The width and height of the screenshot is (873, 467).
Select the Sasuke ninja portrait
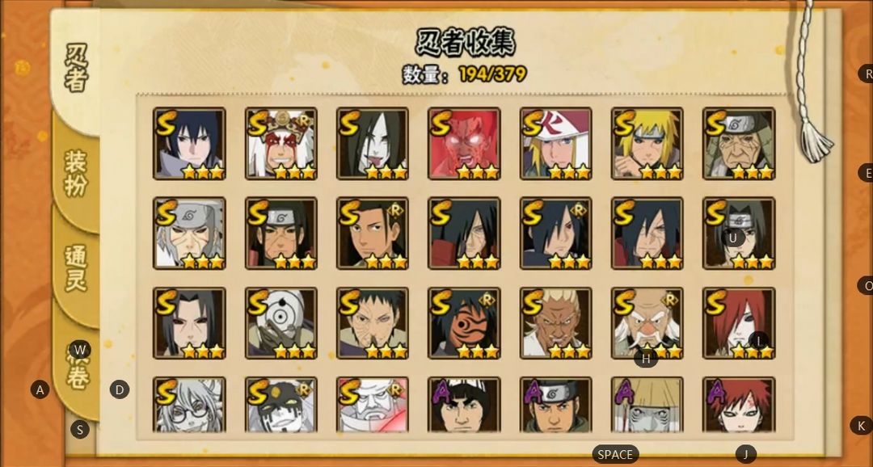189,144
